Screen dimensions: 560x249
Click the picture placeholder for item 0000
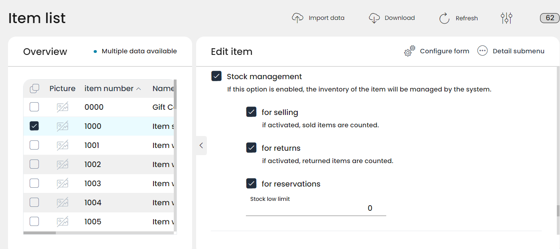[62, 107]
